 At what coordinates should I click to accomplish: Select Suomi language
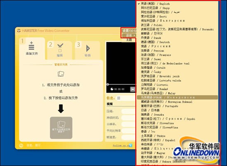click(x=177, y=59)
